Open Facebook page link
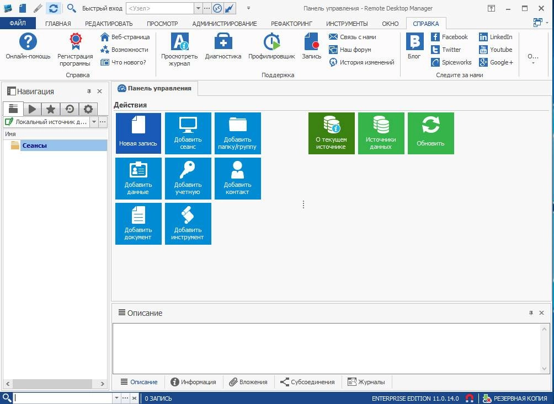Viewport: 554px width, 404px height. pos(449,37)
